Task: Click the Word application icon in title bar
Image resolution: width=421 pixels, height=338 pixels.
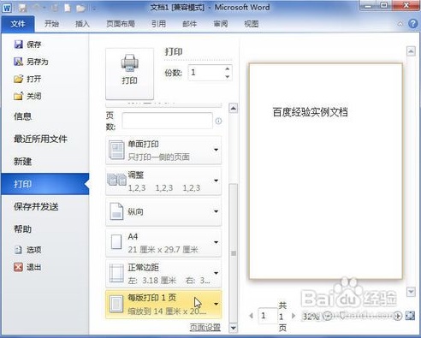Action: click(7, 8)
